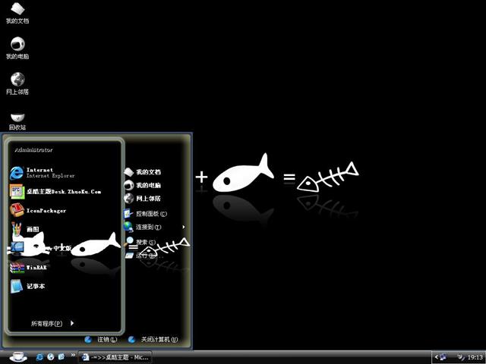The height and width of the screenshot is (364, 486).
Task: Open 记事本 (Notepad)
Action: 34,286
